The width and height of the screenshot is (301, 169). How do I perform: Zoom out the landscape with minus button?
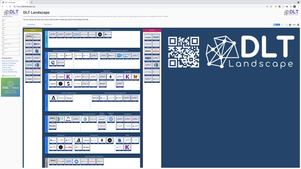pos(290,25)
